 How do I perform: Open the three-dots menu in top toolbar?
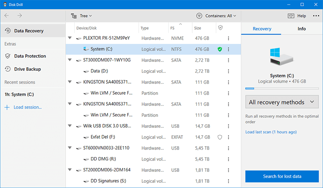tap(316, 16)
